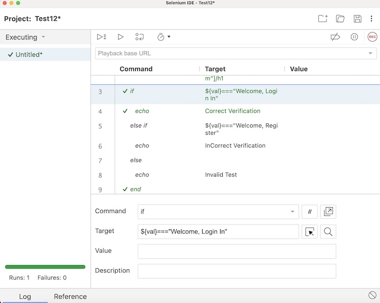Image resolution: width=380 pixels, height=303 pixels.
Task: Run the current test
Action: click(x=120, y=37)
